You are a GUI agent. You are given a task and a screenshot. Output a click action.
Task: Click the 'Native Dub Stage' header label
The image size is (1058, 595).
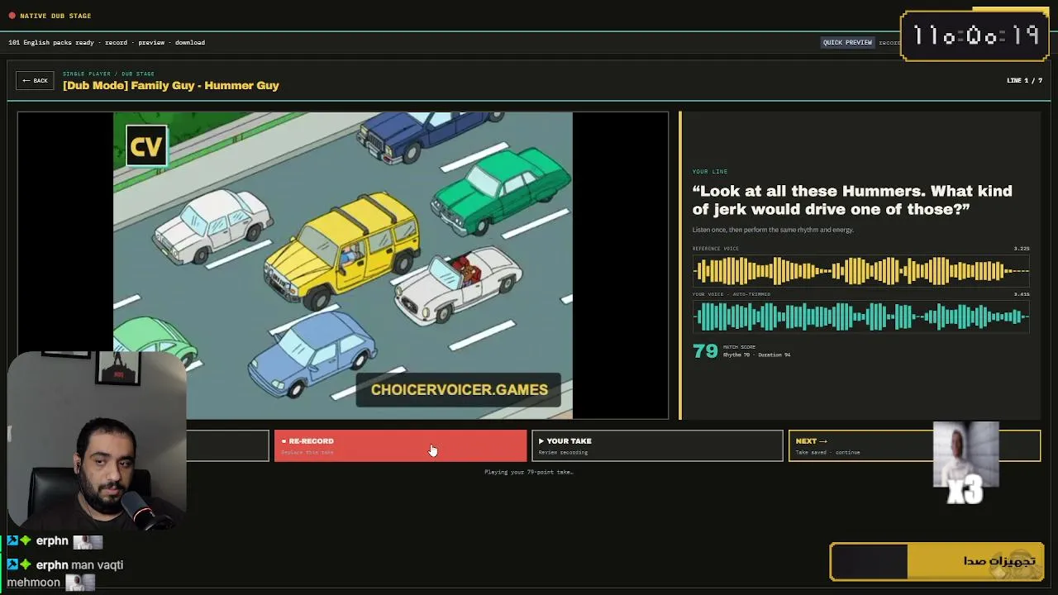[55, 16]
